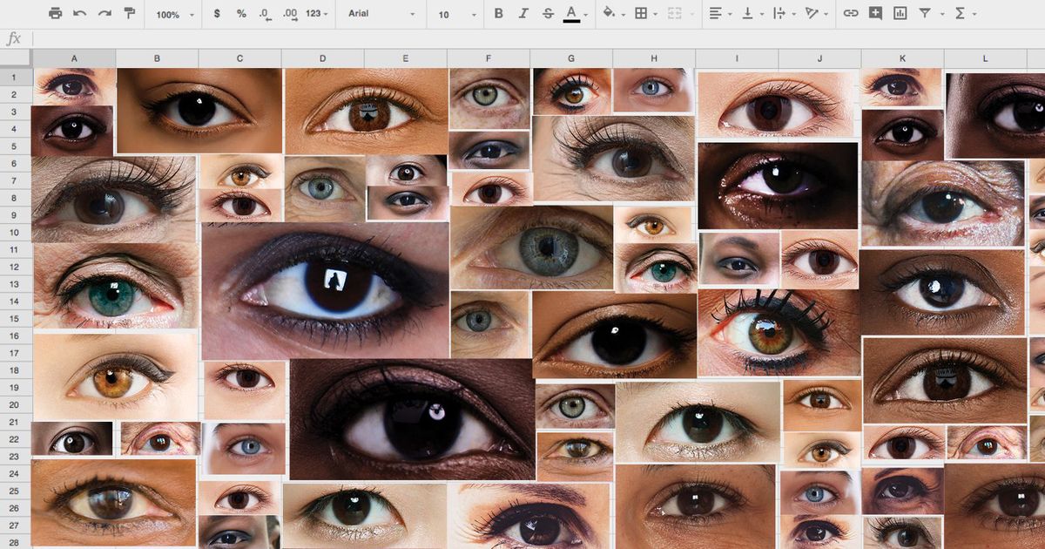Open the Arial font dropdown
The height and width of the screenshot is (549, 1045).
(381, 14)
